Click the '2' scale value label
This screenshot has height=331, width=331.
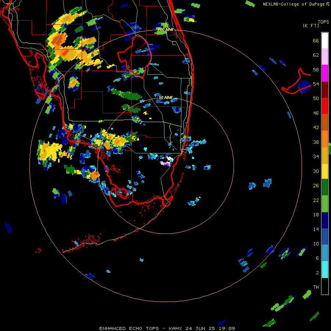click(x=317, y=273)
